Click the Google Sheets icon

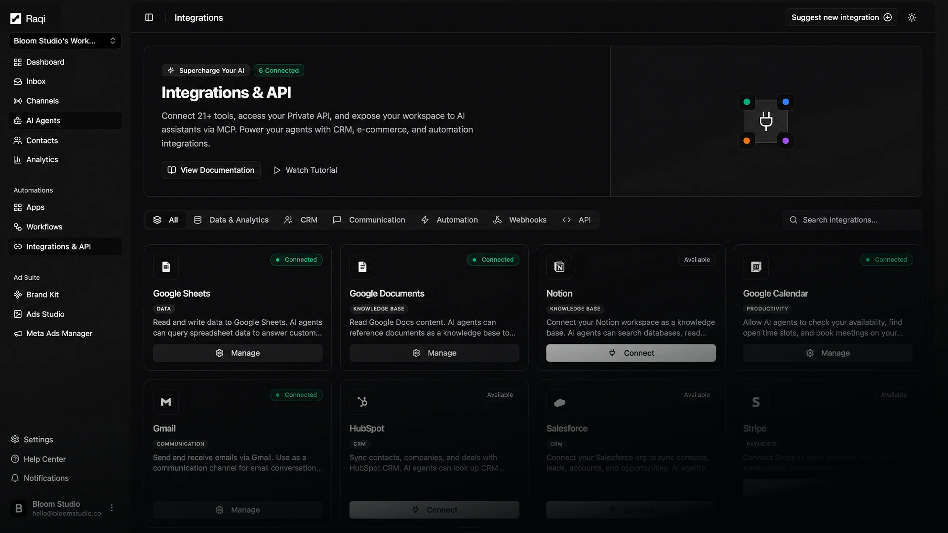click(166, 267)
